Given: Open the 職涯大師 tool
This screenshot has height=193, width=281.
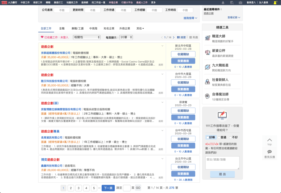Looking at the screenshot, I should click(219, 36).
